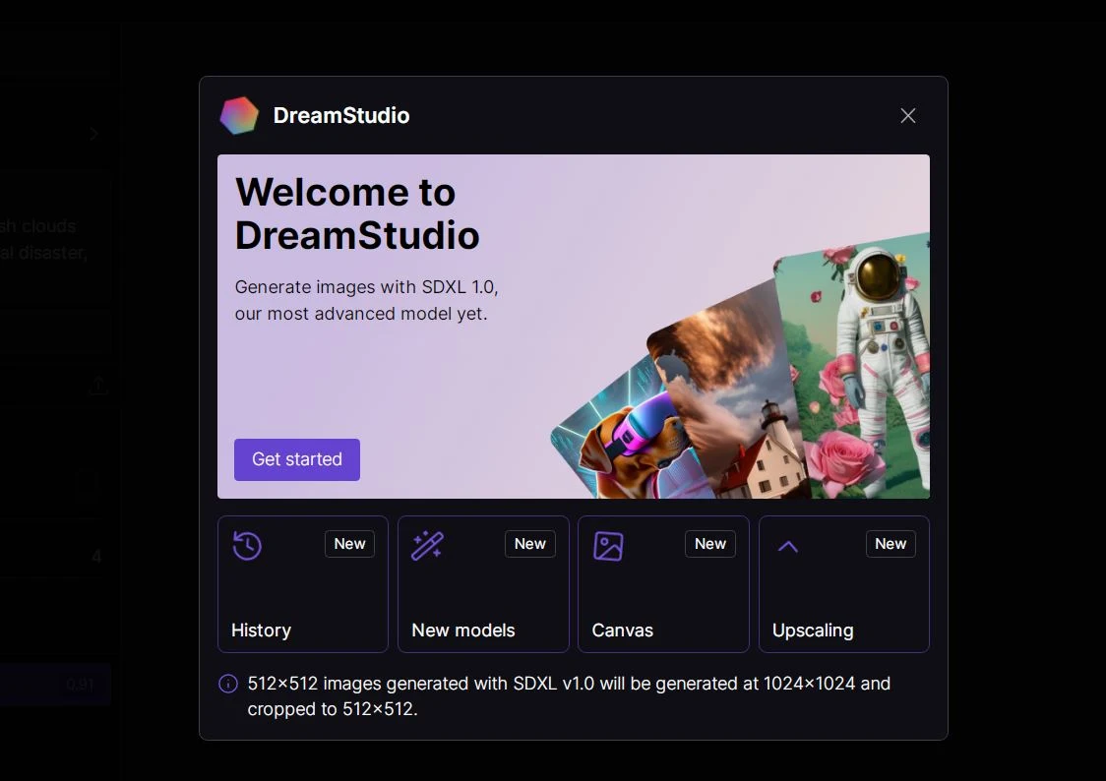Click the New badge on History card
The image size is (1106, 781).
pyautogui.click(x=350, y=544)
